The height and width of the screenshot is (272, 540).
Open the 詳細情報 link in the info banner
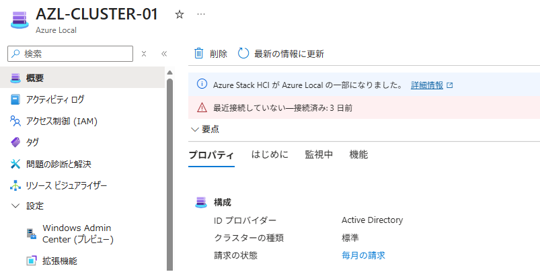click(427, 85)
